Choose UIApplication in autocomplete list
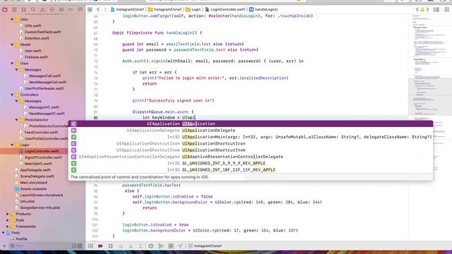 coord(251,124)
